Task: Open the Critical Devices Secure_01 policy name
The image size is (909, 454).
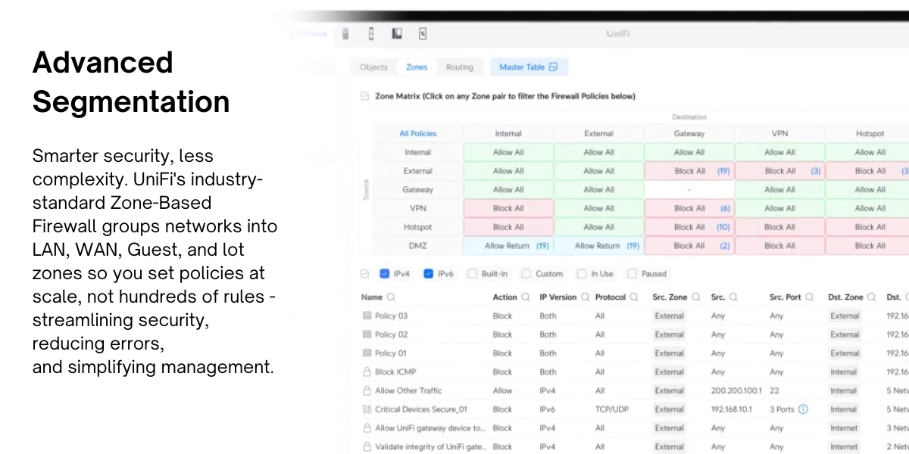Action: pyautogui.click(x=421, y=409)
